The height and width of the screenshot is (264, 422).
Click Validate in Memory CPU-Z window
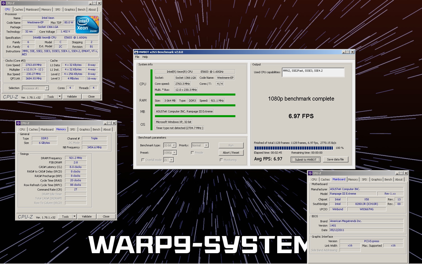[87, 216]
